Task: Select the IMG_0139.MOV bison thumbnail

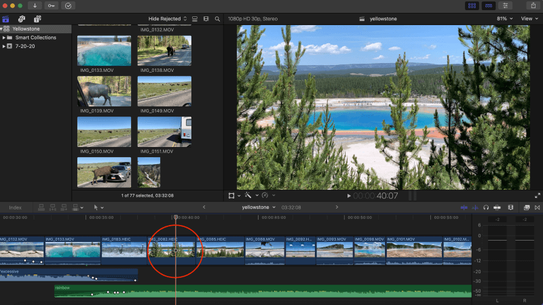Action: pyautogui.click(x=105, y=91)
